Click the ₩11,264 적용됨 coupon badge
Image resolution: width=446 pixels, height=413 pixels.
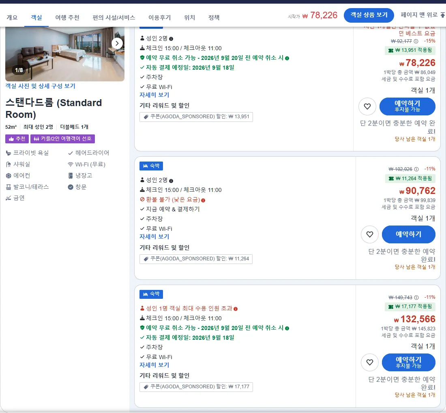410,179
